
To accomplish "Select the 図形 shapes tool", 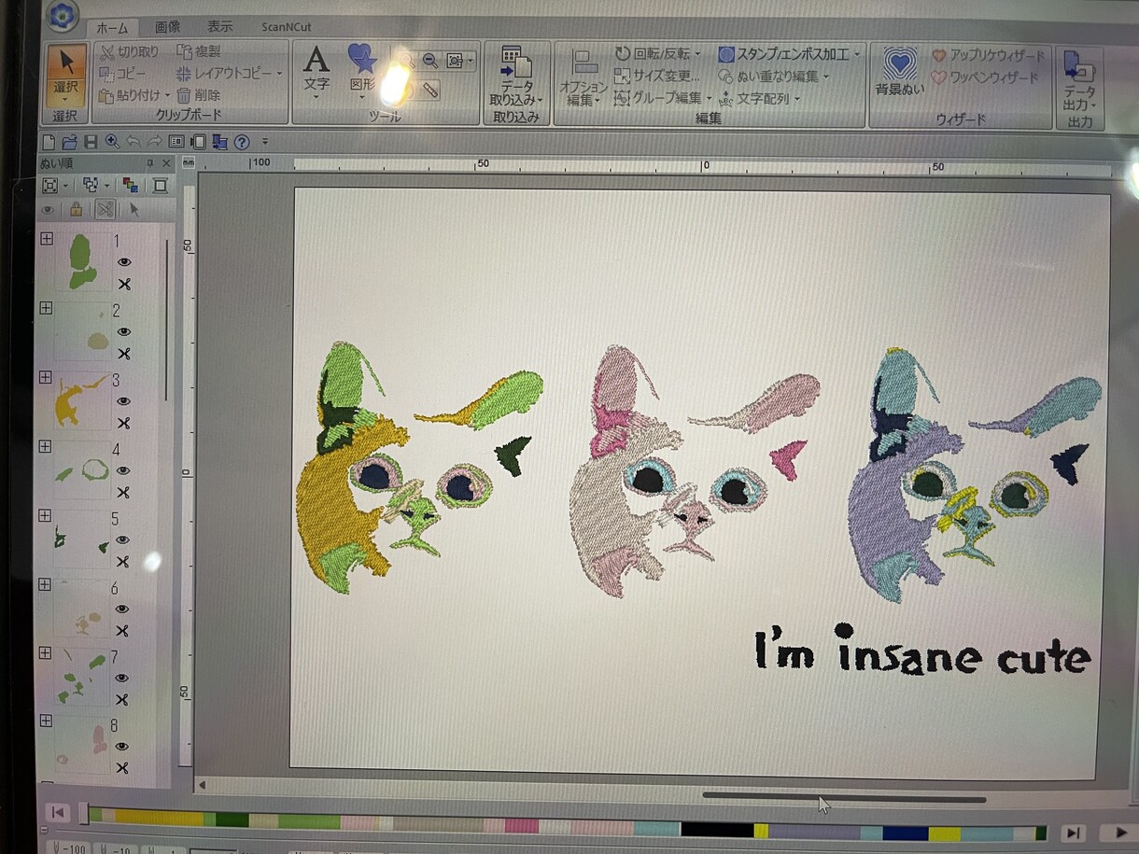I will 362,72.
